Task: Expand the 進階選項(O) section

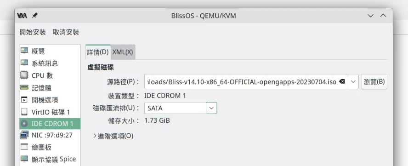Action: pos(113,136)
